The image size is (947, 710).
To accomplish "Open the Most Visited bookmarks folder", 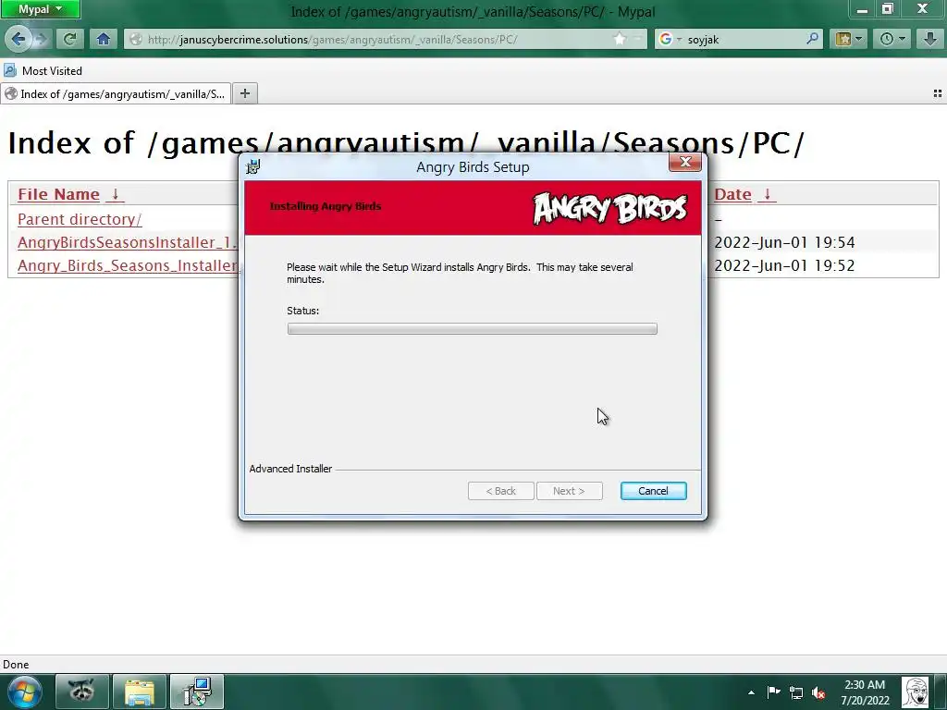I will [x=43, y=70].
